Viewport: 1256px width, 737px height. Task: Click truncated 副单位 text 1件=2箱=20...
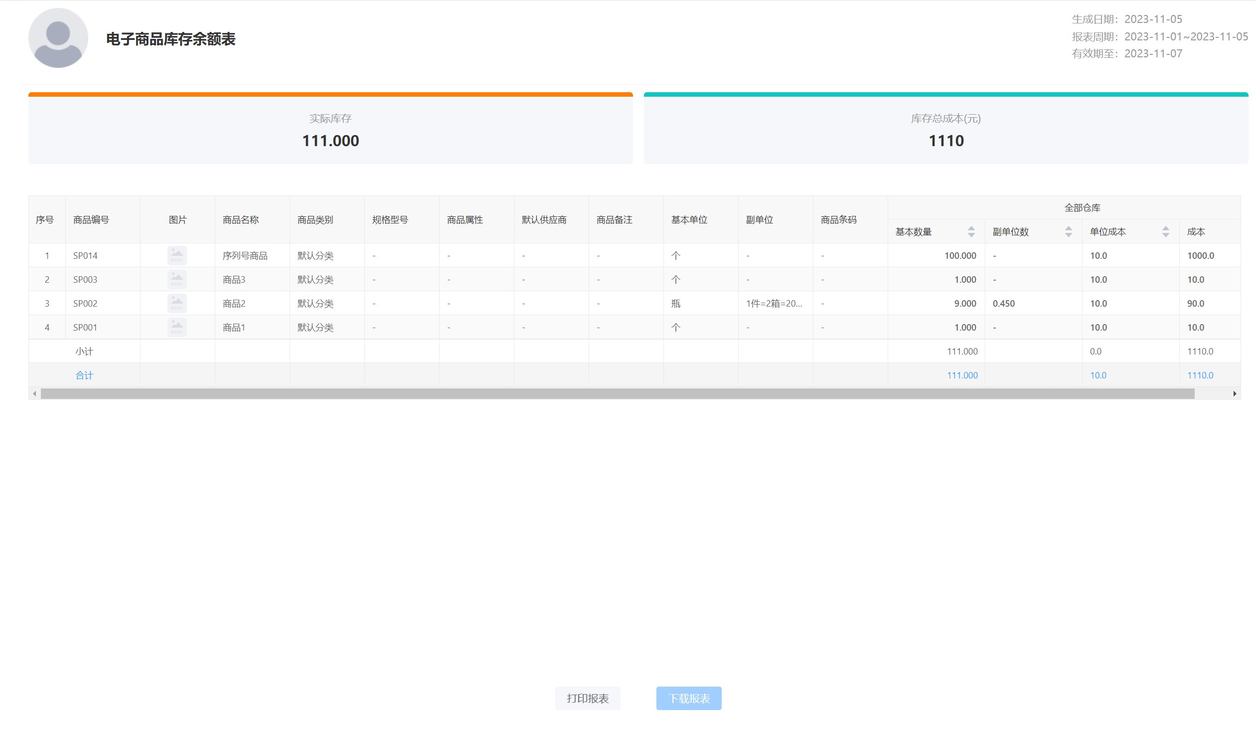coord(774,304)
